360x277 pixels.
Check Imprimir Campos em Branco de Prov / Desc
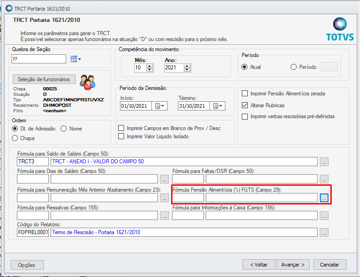coord(121,128)
